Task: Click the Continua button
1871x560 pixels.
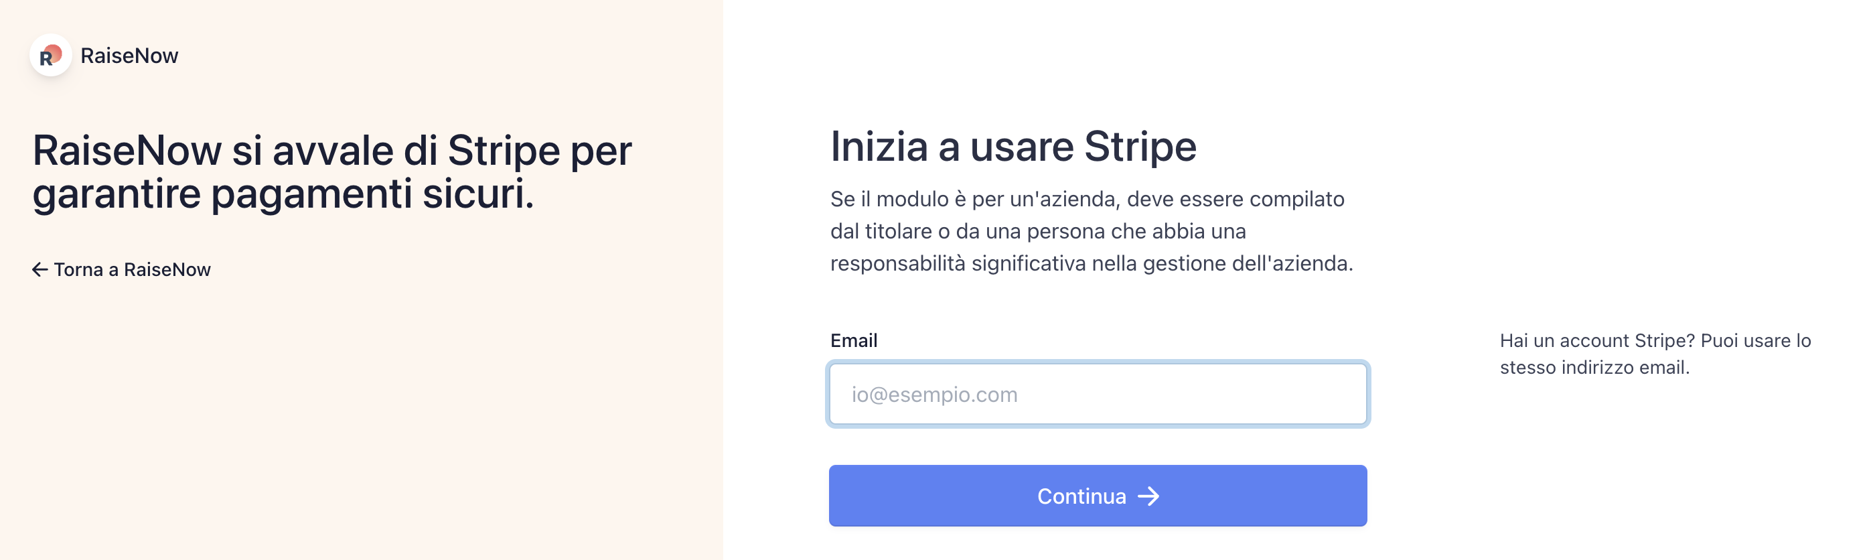Action: pos(1098,496)
